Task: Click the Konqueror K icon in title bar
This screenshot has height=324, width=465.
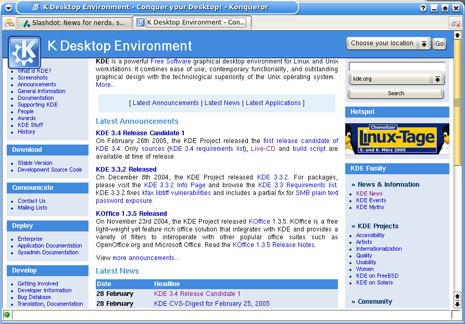Action: coord(36,7)
